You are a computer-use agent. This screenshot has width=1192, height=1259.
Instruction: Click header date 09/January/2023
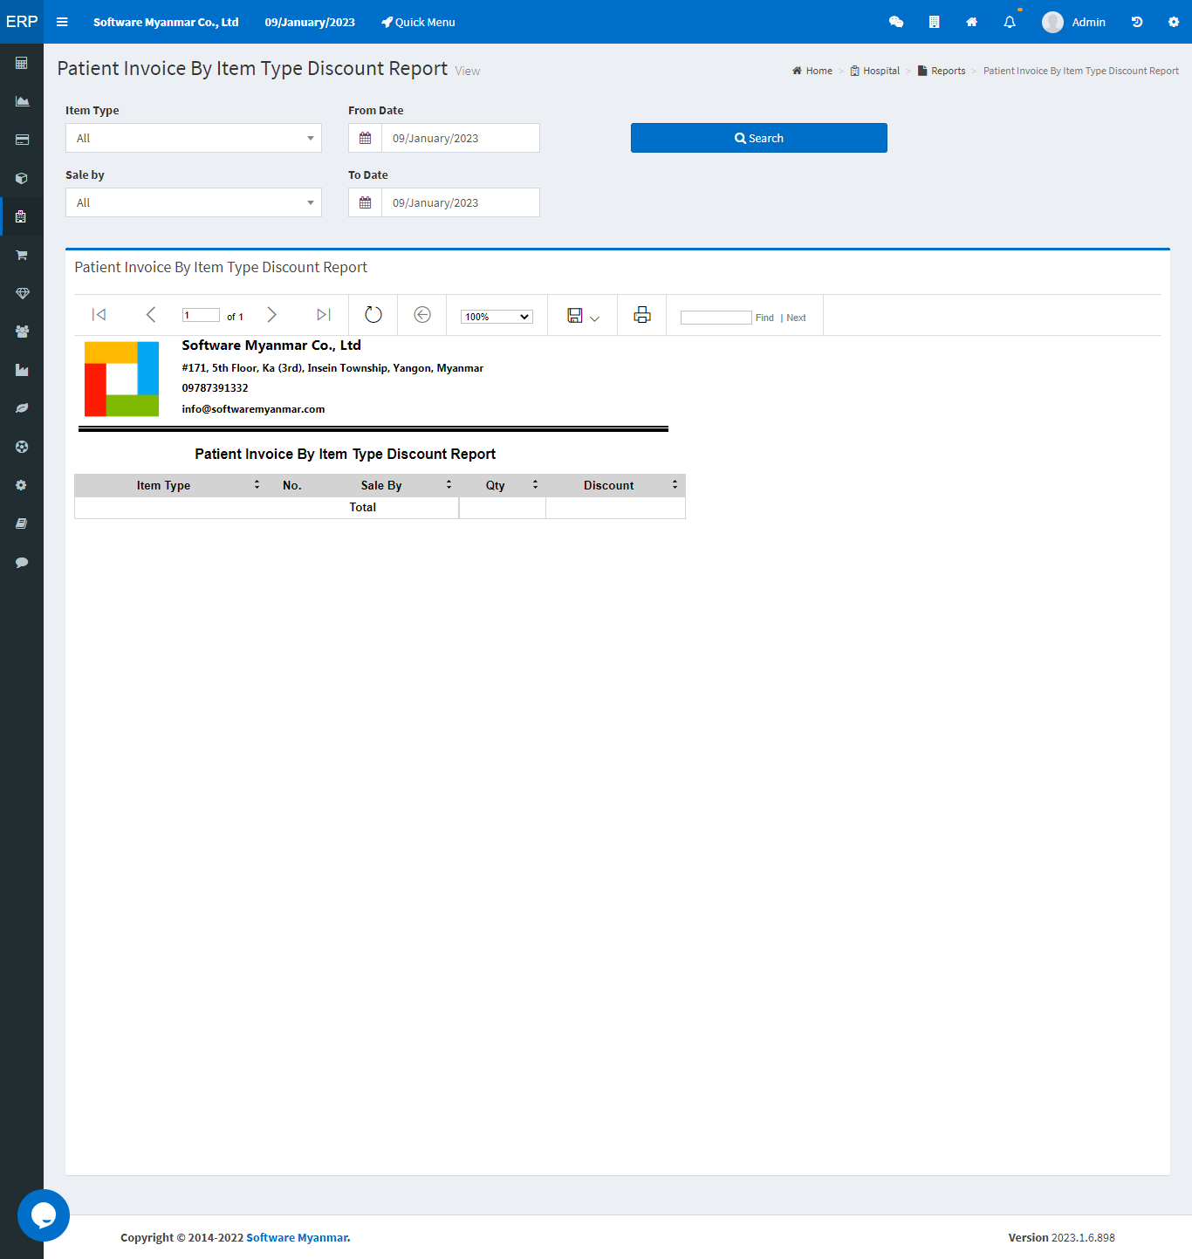pyautogui.click(x=310, y=22)
